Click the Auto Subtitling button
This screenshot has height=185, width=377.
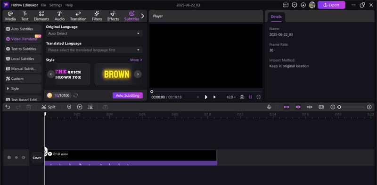(127, 96)
